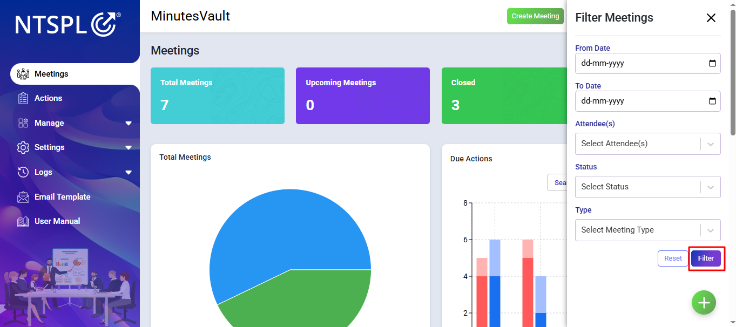Click the User Manual book icon

coord(23,221)
